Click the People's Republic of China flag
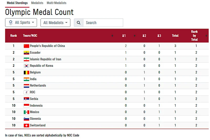Image resolution: width=210 pixels, height=140 pixels. tap(26, 46)
